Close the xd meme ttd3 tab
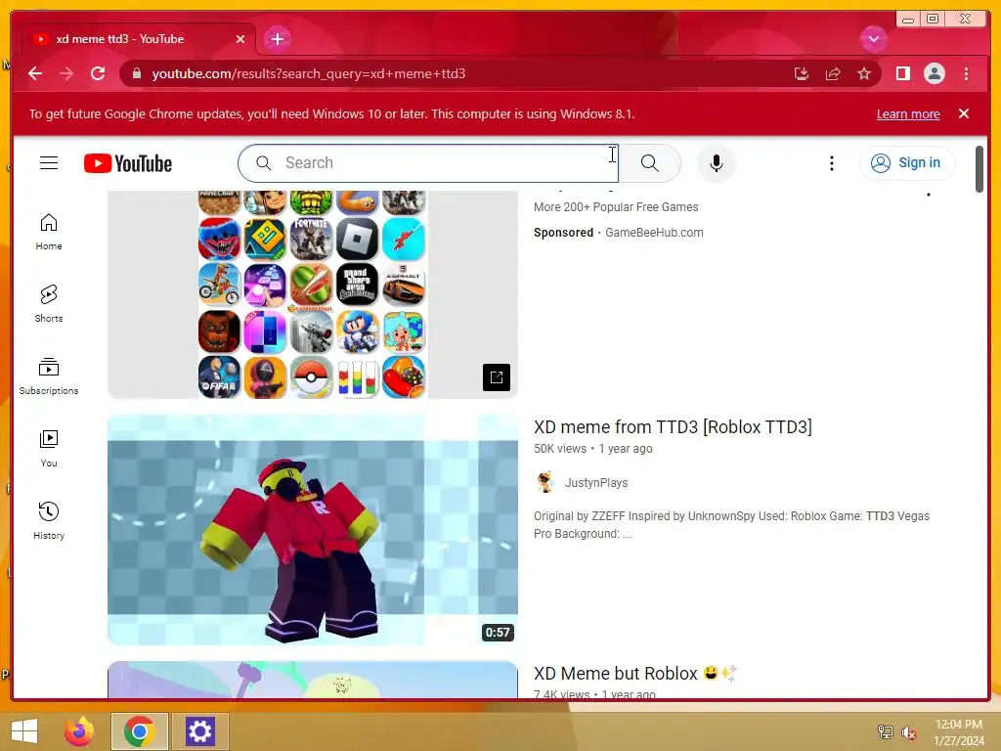 (240, 39)
